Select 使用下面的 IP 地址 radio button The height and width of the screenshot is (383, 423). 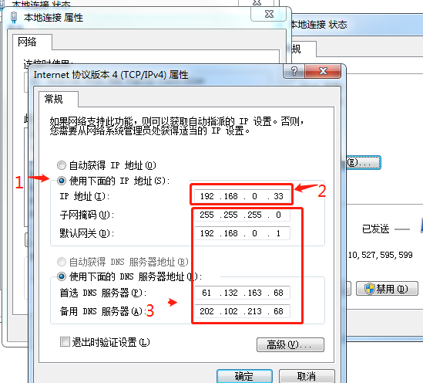click(x=62, y=181)
